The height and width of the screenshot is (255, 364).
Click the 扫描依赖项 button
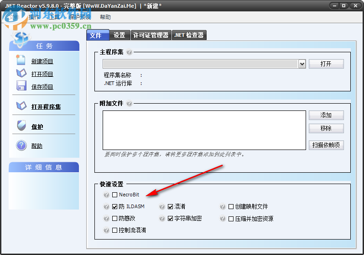tap(326, 145)
